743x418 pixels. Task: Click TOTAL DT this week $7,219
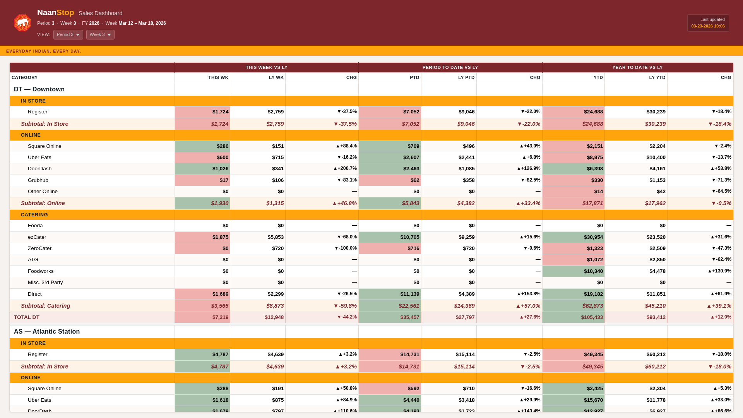(202, 317)
